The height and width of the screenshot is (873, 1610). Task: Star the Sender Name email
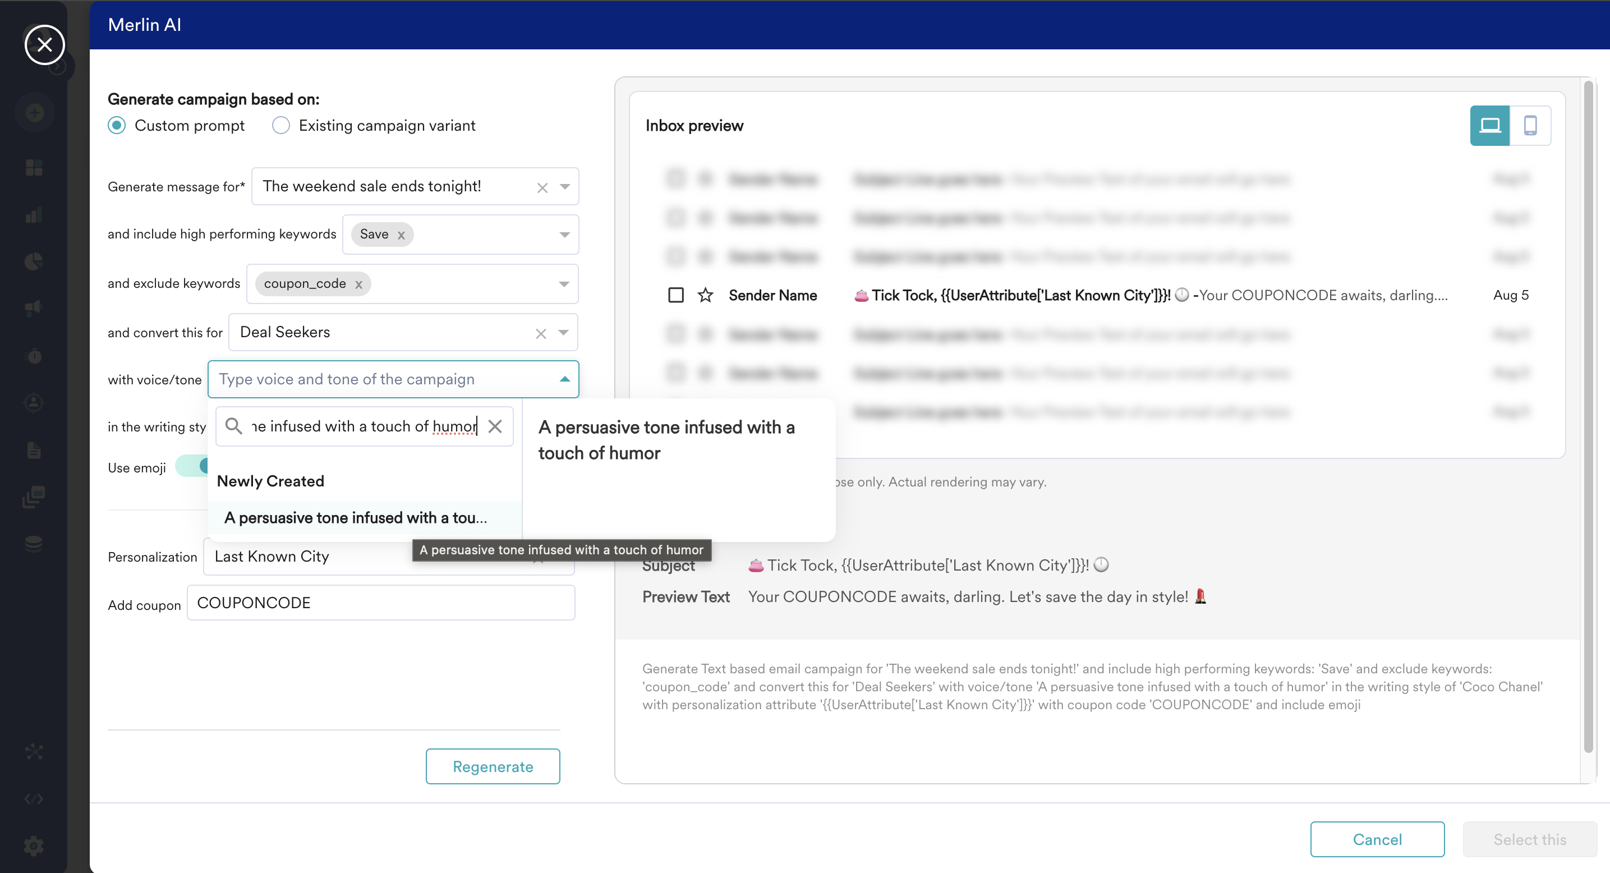pyautogui.click(x=705, y=295)
